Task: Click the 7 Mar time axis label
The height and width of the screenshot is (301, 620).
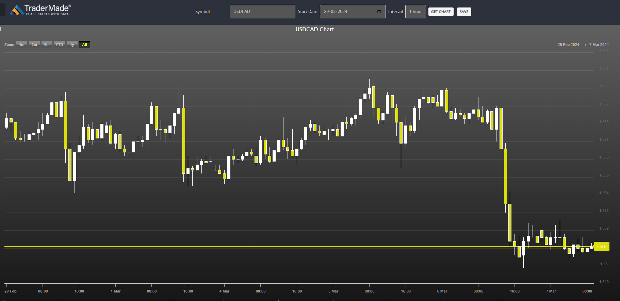Action: [551, 291]
